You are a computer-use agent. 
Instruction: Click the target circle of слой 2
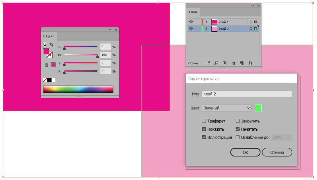(251, 29)
